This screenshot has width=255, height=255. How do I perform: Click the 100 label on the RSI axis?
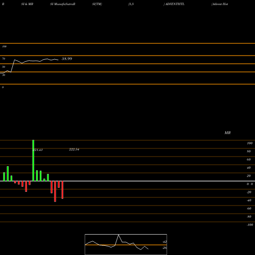click(x=5, y=46)
